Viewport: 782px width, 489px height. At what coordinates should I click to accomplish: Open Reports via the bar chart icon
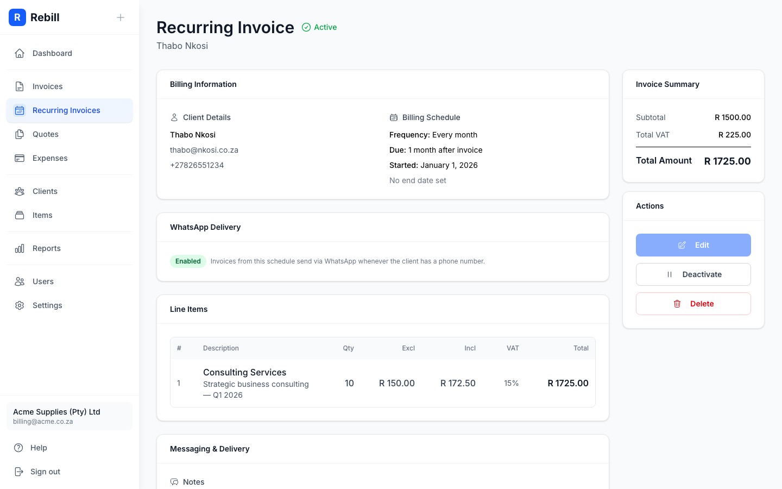point(20,248)
